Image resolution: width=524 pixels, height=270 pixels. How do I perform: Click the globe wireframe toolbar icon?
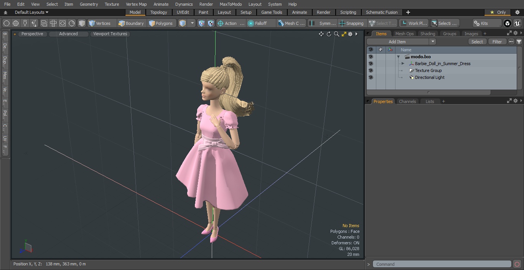[x=16, y=23]
